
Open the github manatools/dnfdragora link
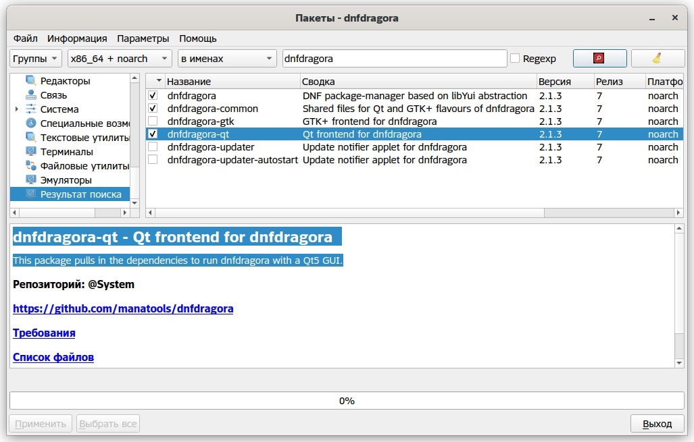[123, 308]
